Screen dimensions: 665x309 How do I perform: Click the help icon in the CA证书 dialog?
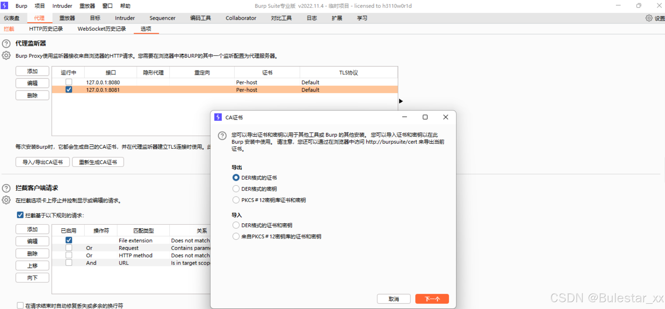[x=222, y=136]
